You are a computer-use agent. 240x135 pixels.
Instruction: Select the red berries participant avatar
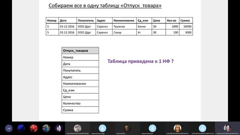(34, 128)
